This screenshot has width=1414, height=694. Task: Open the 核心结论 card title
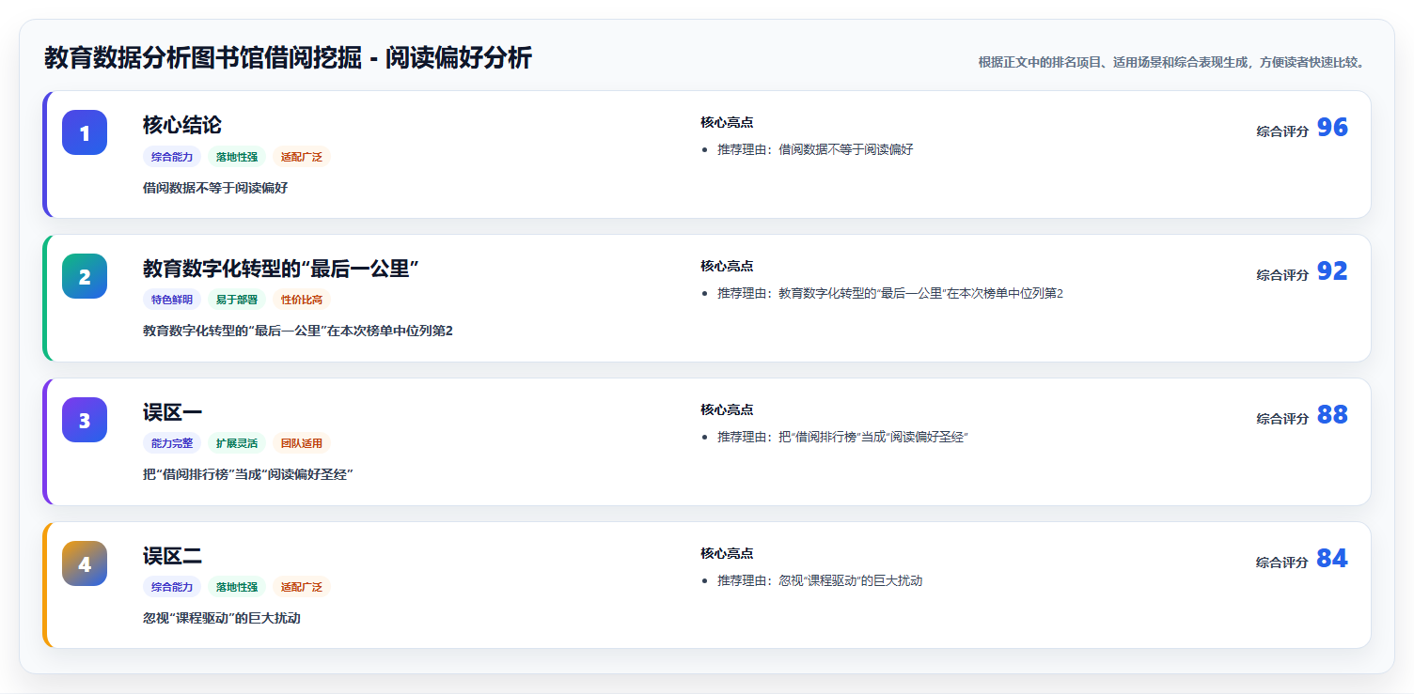(x=182, y=125)
